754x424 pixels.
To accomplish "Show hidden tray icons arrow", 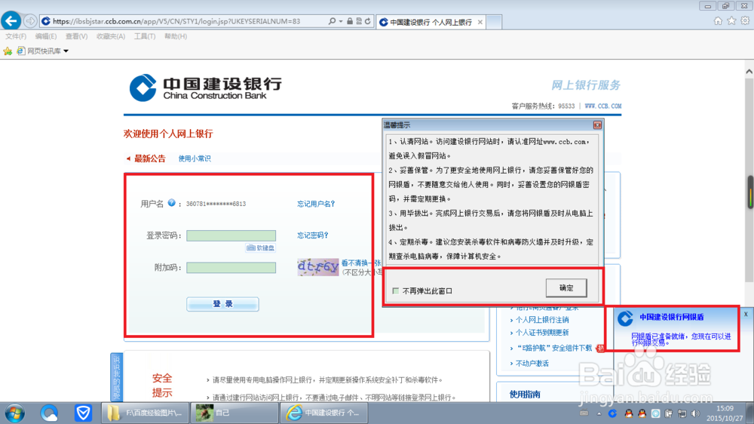I will point(599,413).
